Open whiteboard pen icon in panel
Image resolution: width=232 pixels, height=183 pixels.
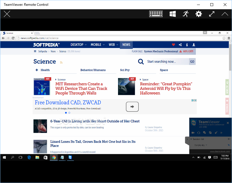(x=216, y=133)
